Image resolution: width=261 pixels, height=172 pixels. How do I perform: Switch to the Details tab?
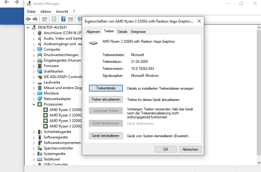click(122, 32)
